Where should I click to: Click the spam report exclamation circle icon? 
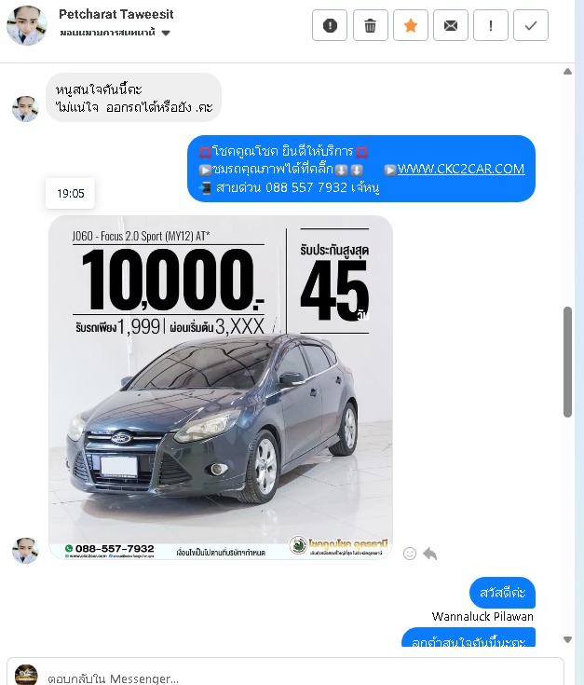(330, 25)
